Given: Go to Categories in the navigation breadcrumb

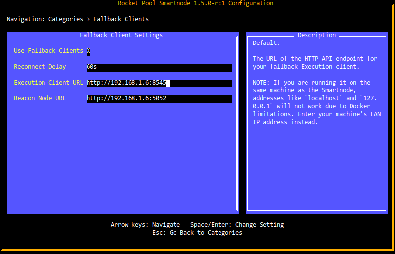Looking at the screenshot, I should (x=65, y=19).
